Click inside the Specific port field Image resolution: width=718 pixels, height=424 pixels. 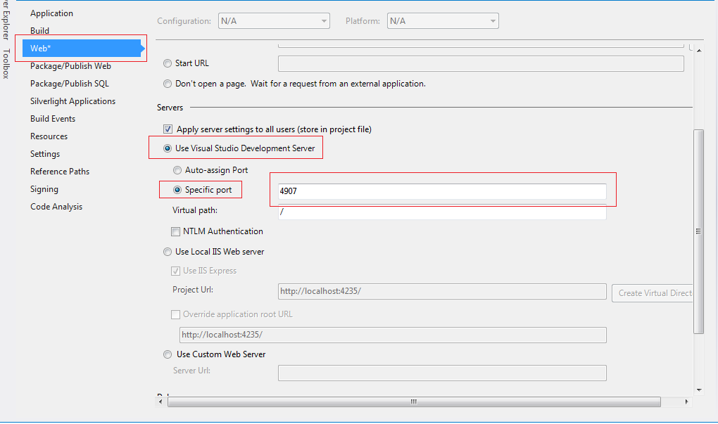pos(441,192)
